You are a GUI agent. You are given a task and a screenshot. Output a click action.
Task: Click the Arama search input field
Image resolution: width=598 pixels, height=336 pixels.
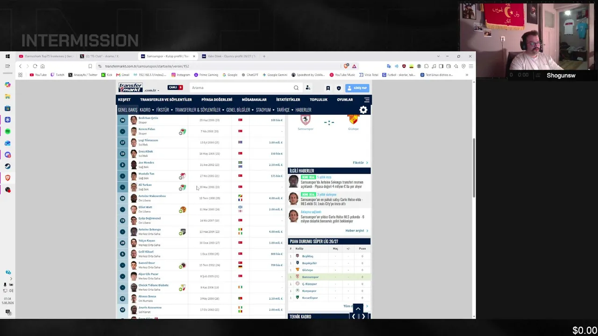(241, 88)
